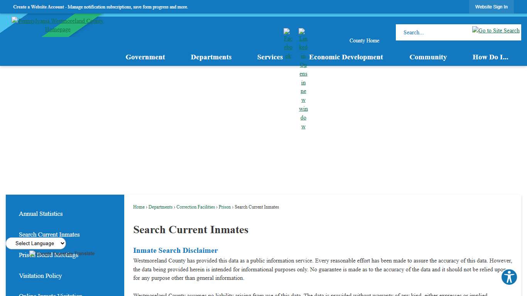527x296 pixels.
Task: Select the Government menu item
Action: [x=145, y=57]
